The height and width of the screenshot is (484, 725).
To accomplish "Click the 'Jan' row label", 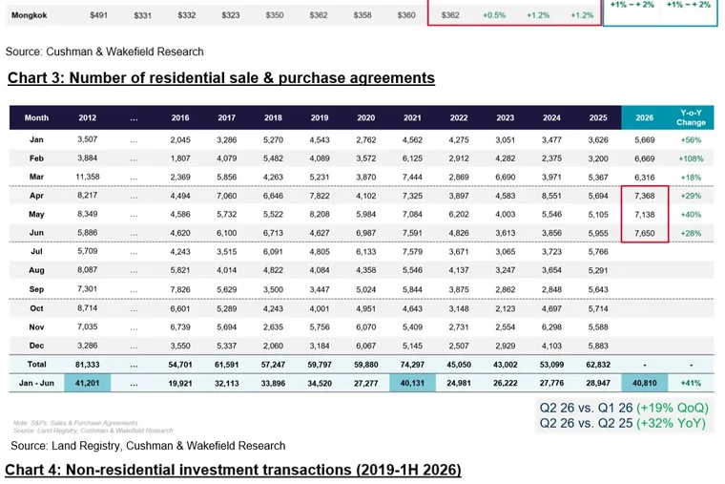I will coord(36,139).
